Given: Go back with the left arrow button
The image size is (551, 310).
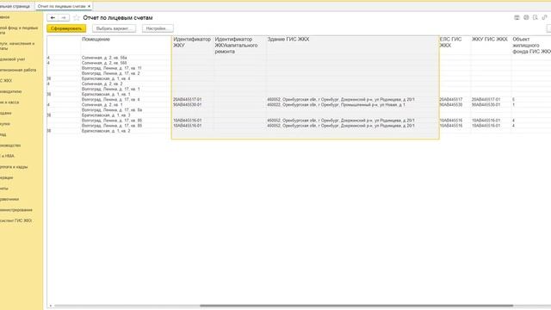Looking at the screenshot, I should pyautogui.click(x=53, y=17).
